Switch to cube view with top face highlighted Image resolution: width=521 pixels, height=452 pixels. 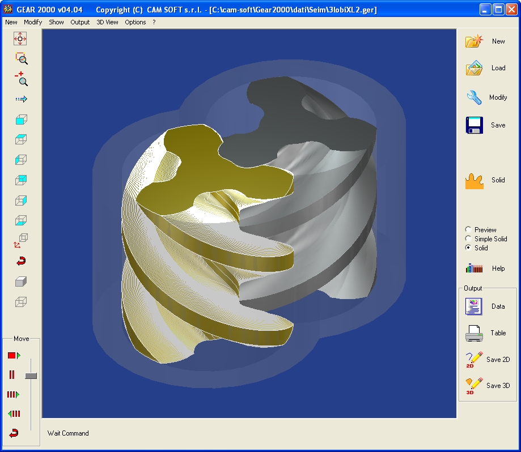(21, 139)
